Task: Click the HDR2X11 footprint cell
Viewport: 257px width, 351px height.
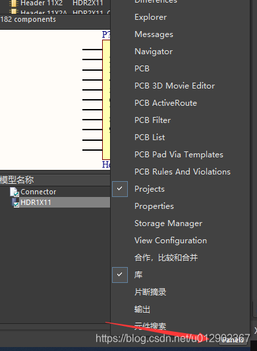Action: (x=88, y=3)
